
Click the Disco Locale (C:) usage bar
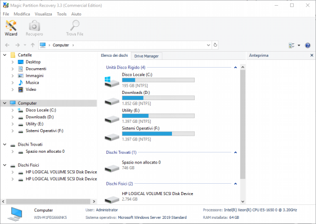(x=158, y=80)
